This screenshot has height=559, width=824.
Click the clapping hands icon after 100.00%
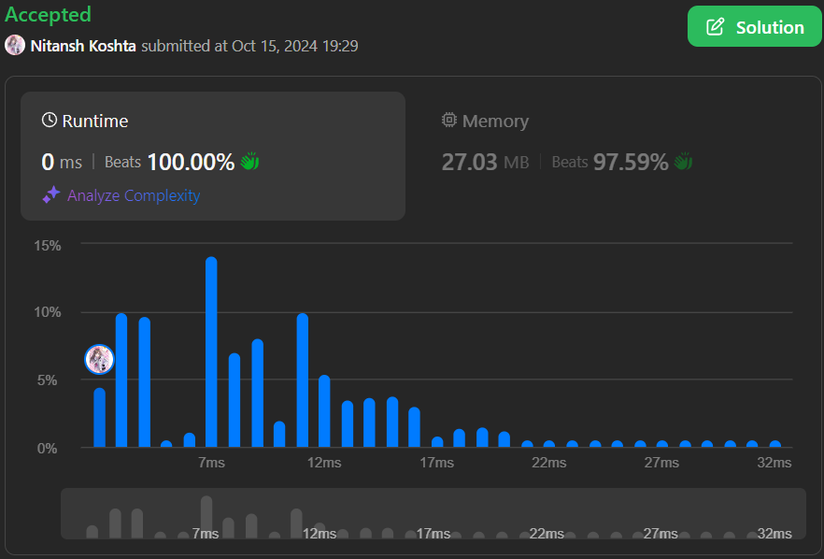(x=249, y=162)
